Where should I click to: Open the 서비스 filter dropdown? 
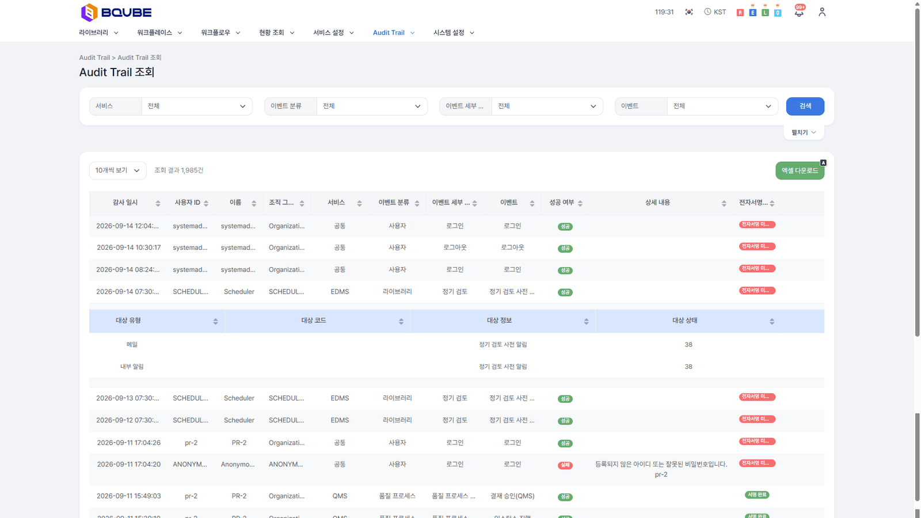coord(197,106)
